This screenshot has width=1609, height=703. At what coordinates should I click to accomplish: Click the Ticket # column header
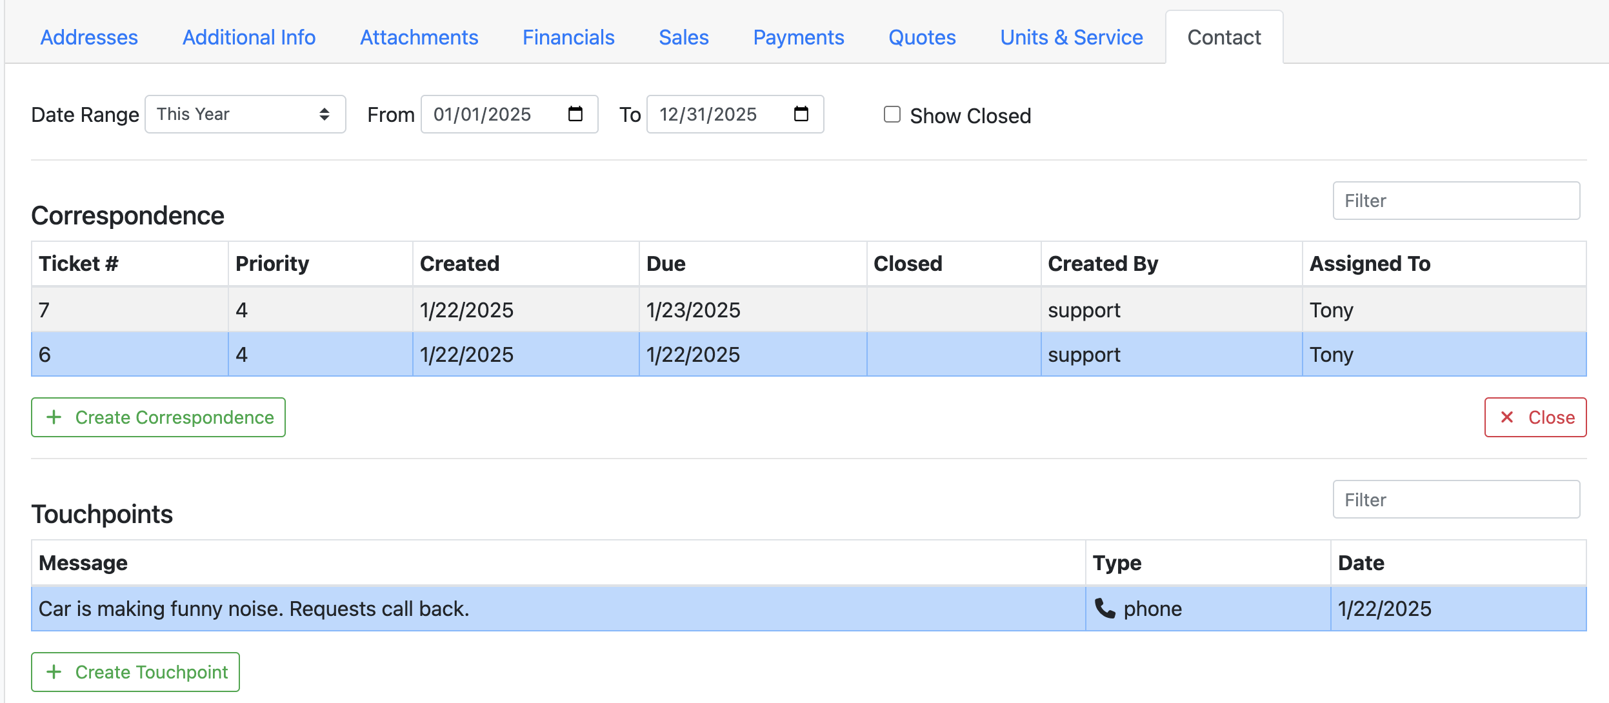(x=79, y=263)
